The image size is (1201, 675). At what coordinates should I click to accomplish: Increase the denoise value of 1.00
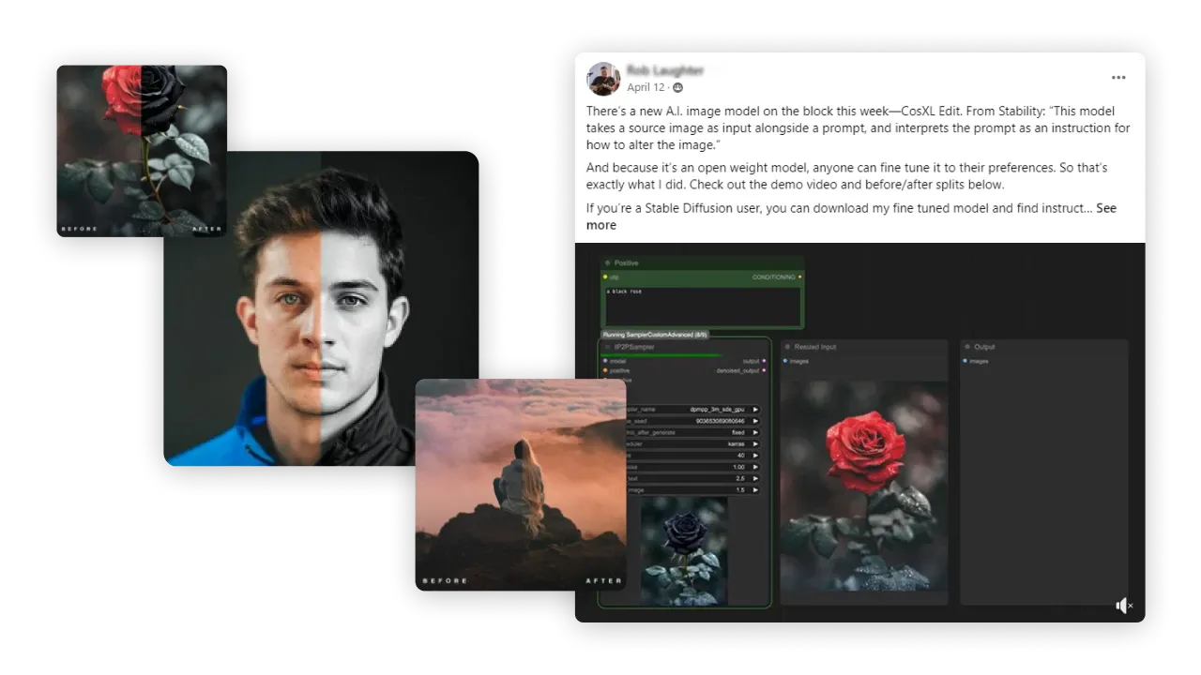[x=755, y=467]
